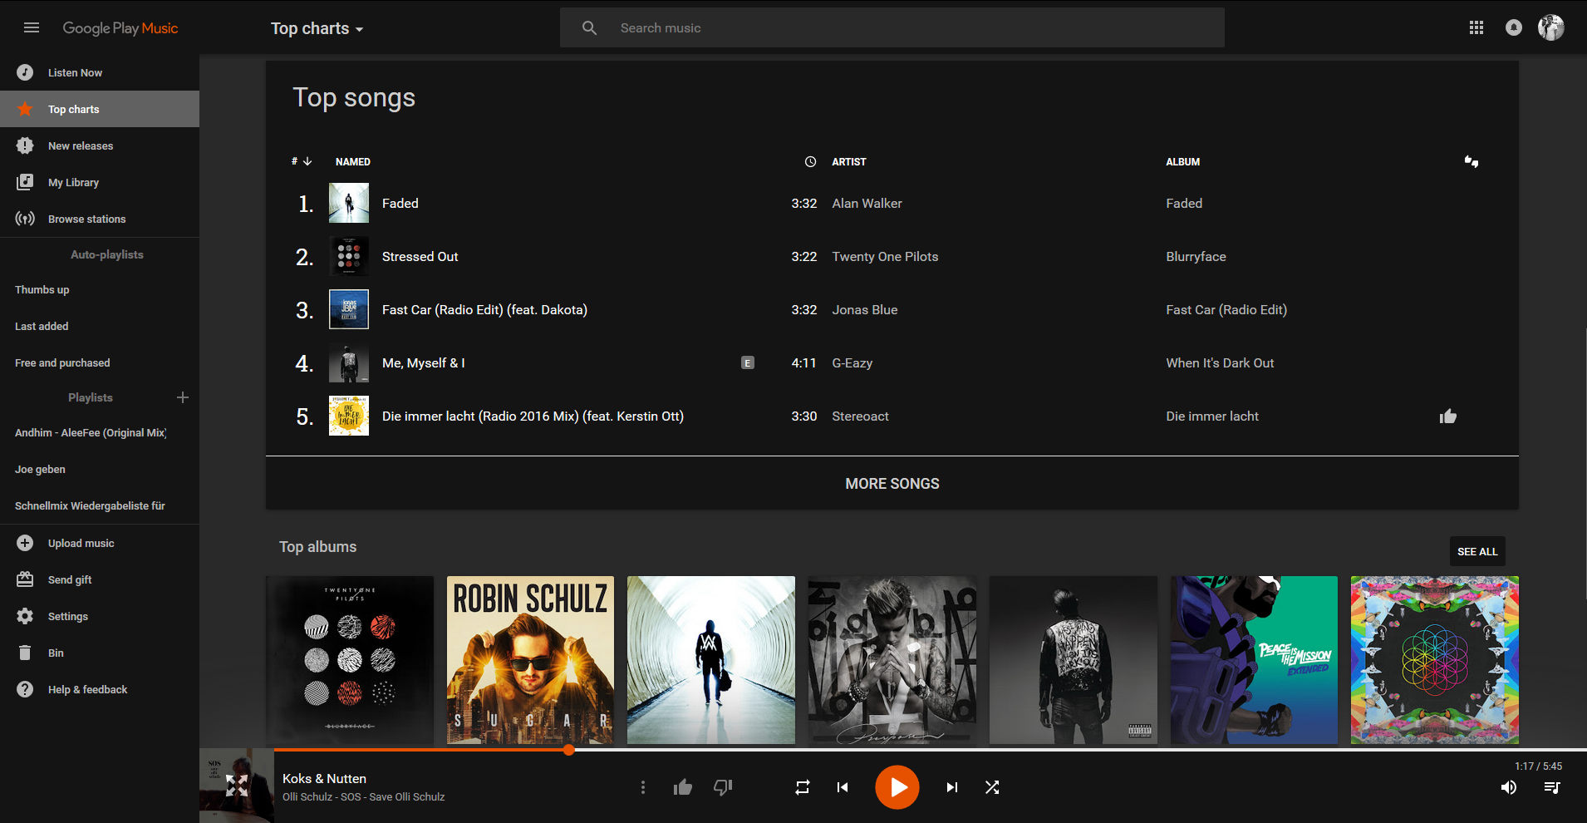
Task: Open Coldplay colorful album cover
Action: [1435, 660]
